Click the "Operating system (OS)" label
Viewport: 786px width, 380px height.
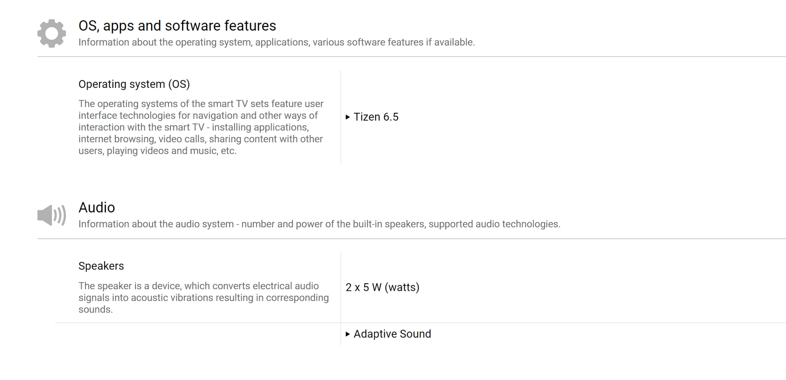(134, 84)
